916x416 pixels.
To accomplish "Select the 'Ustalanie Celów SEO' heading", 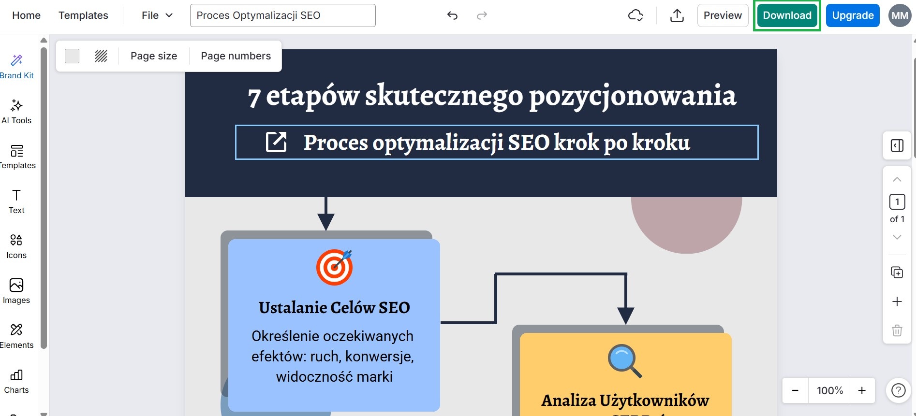I will 334,307.
